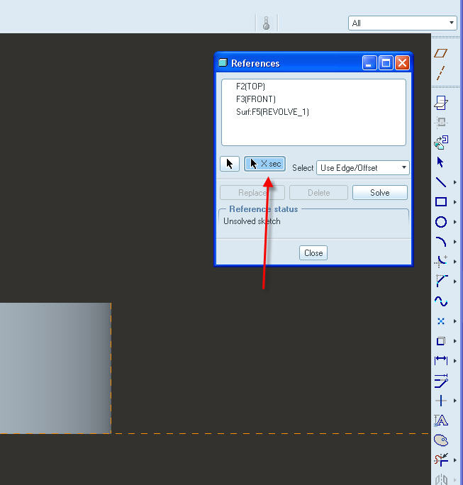The image size is (463, 485).
Task: Select the Use Edge tool icon
Action: tap(441, 341)
